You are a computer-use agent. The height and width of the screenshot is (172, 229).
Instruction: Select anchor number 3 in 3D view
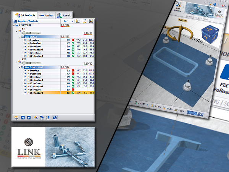[187, 87]
